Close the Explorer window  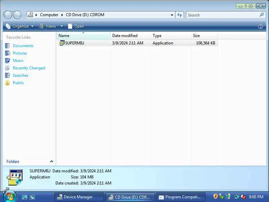tap(261, 6)
